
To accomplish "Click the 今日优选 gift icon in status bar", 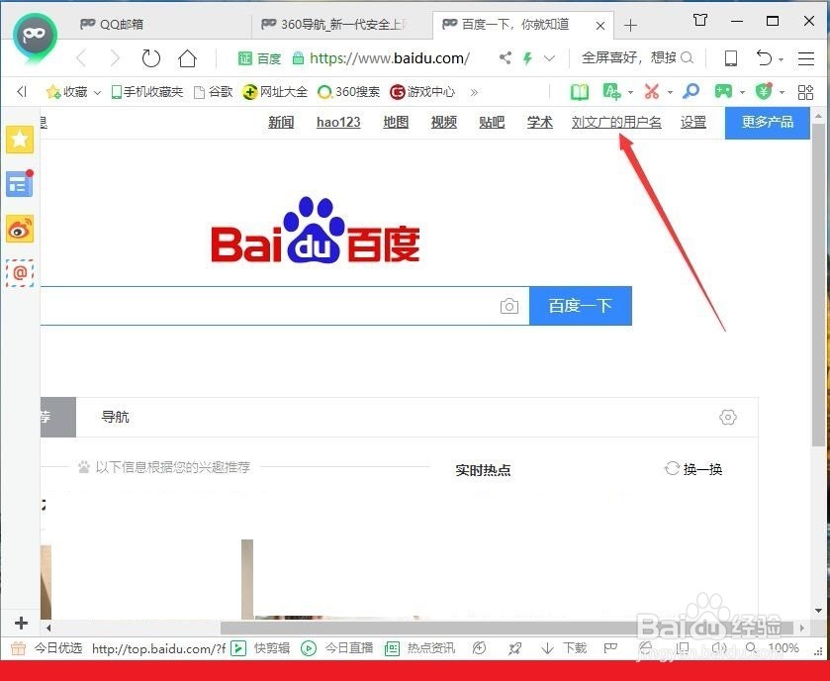I will [19, 648].
